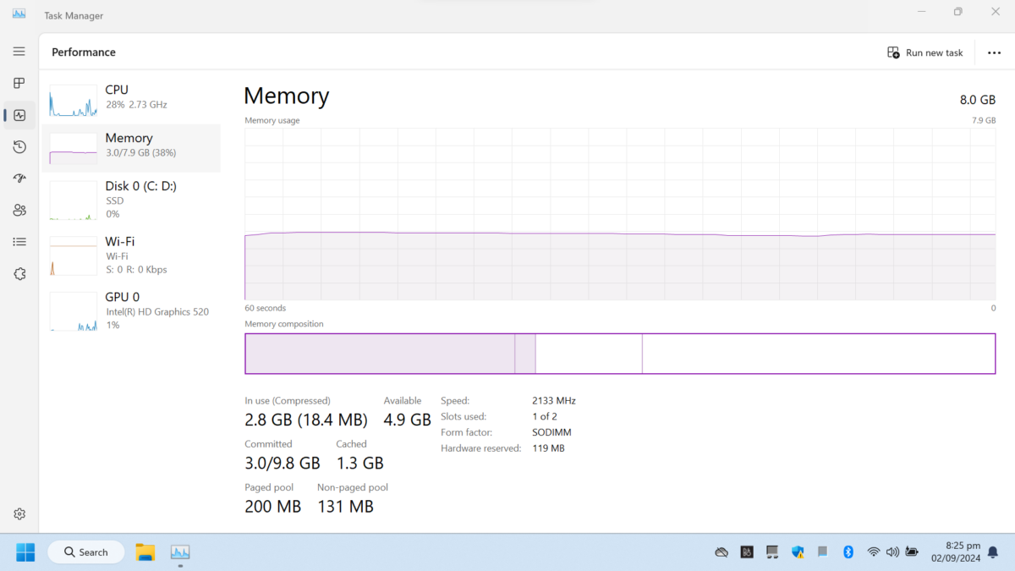Click the Committed 3.0/9.8 GB value
The width and height of the screenshot is (1015, 571).
click(283, 463)
